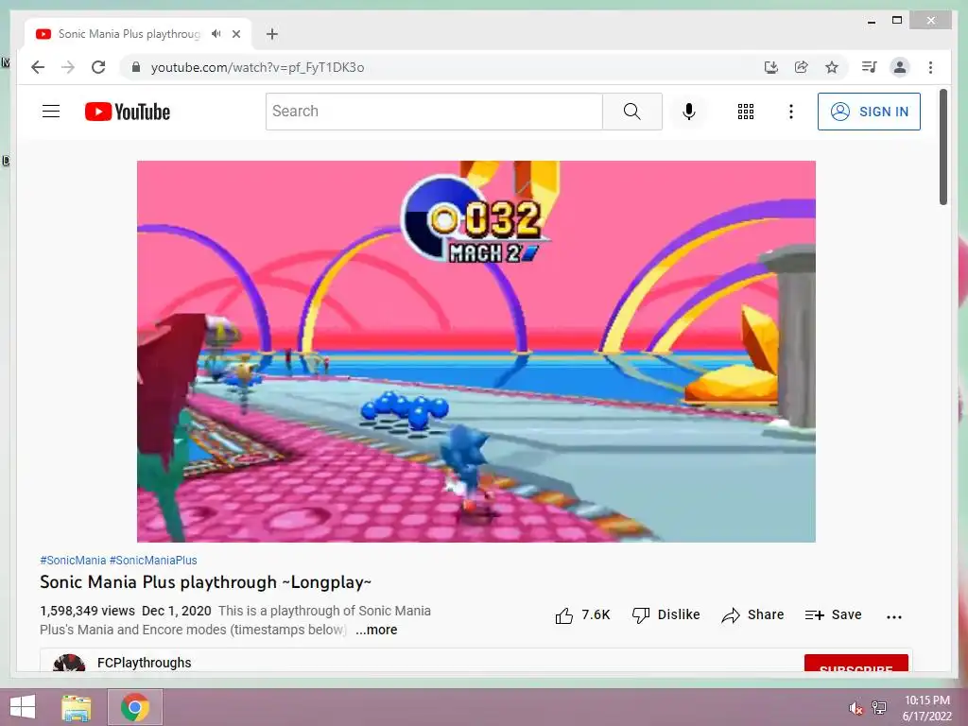
Task: Click the muted volume tray icon
Action: pos(856,708)
